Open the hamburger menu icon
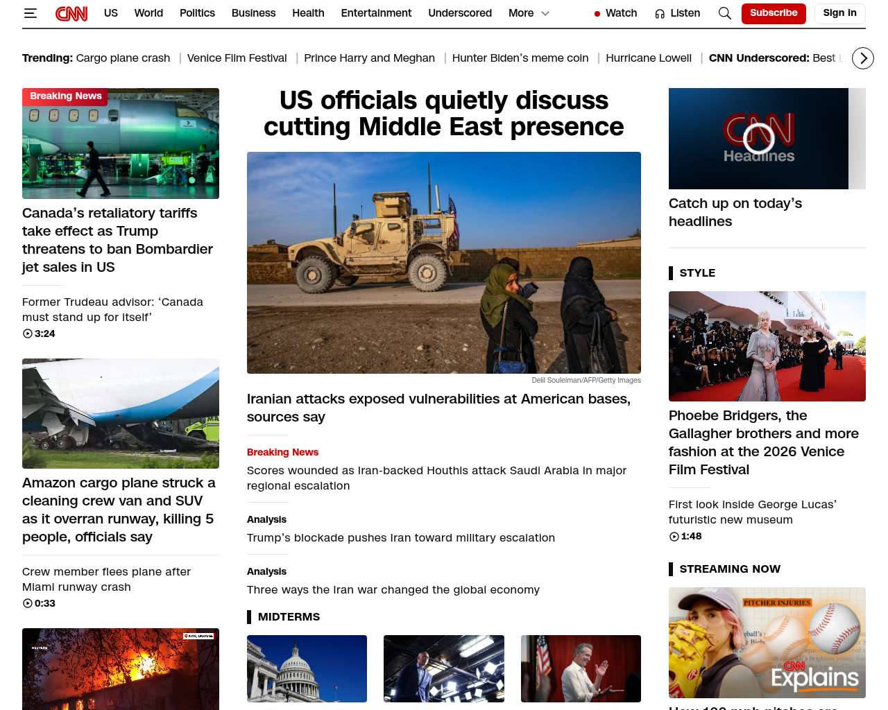888x710 pixels. point(30,13)
